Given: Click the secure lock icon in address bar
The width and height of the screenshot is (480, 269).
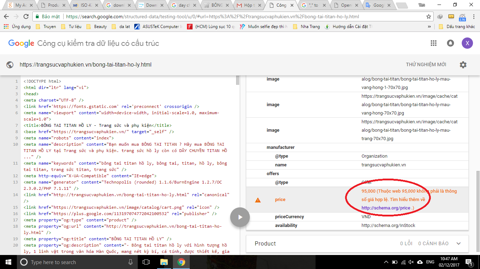Looking at the screenshot, I should click(x=37, y=16).
